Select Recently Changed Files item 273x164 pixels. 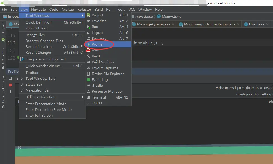click(x=52, y=41)
